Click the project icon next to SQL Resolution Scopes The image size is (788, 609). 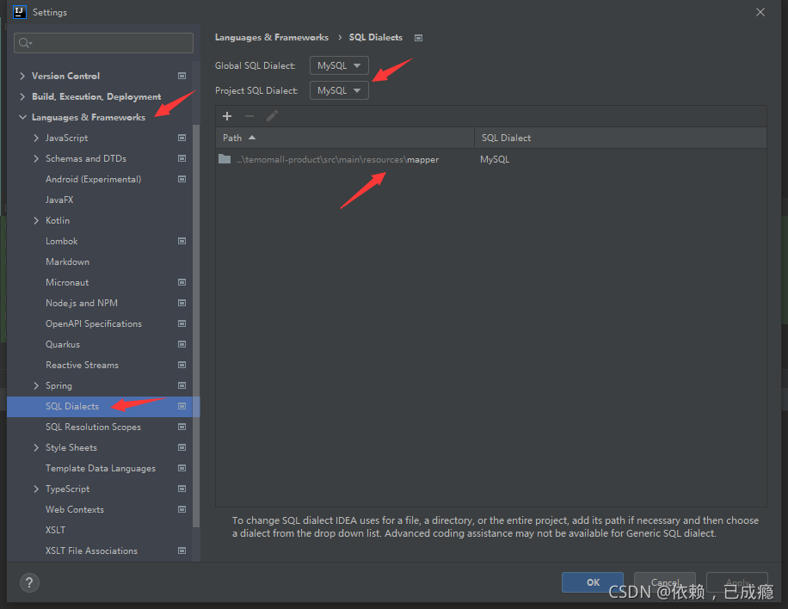click(182, 427)
